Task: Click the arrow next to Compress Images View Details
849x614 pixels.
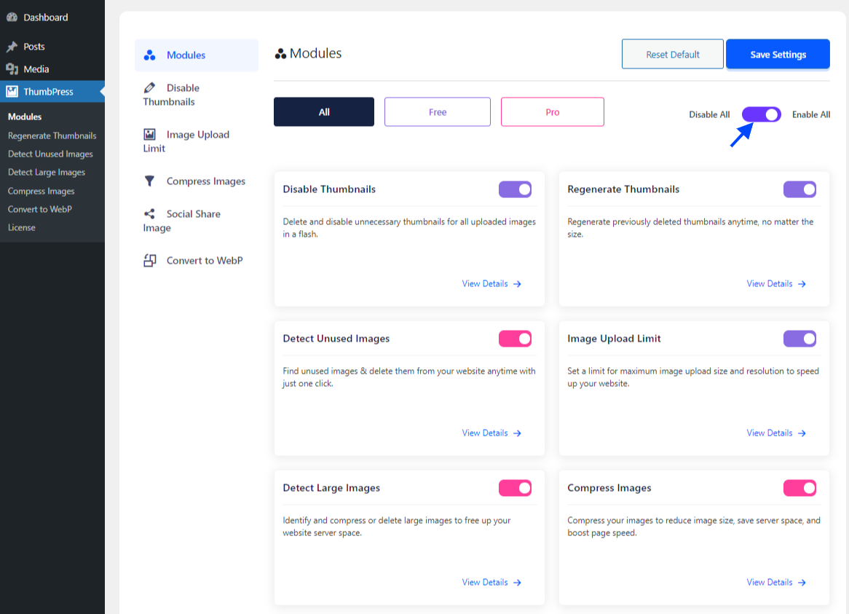Action: pos(802,583)
